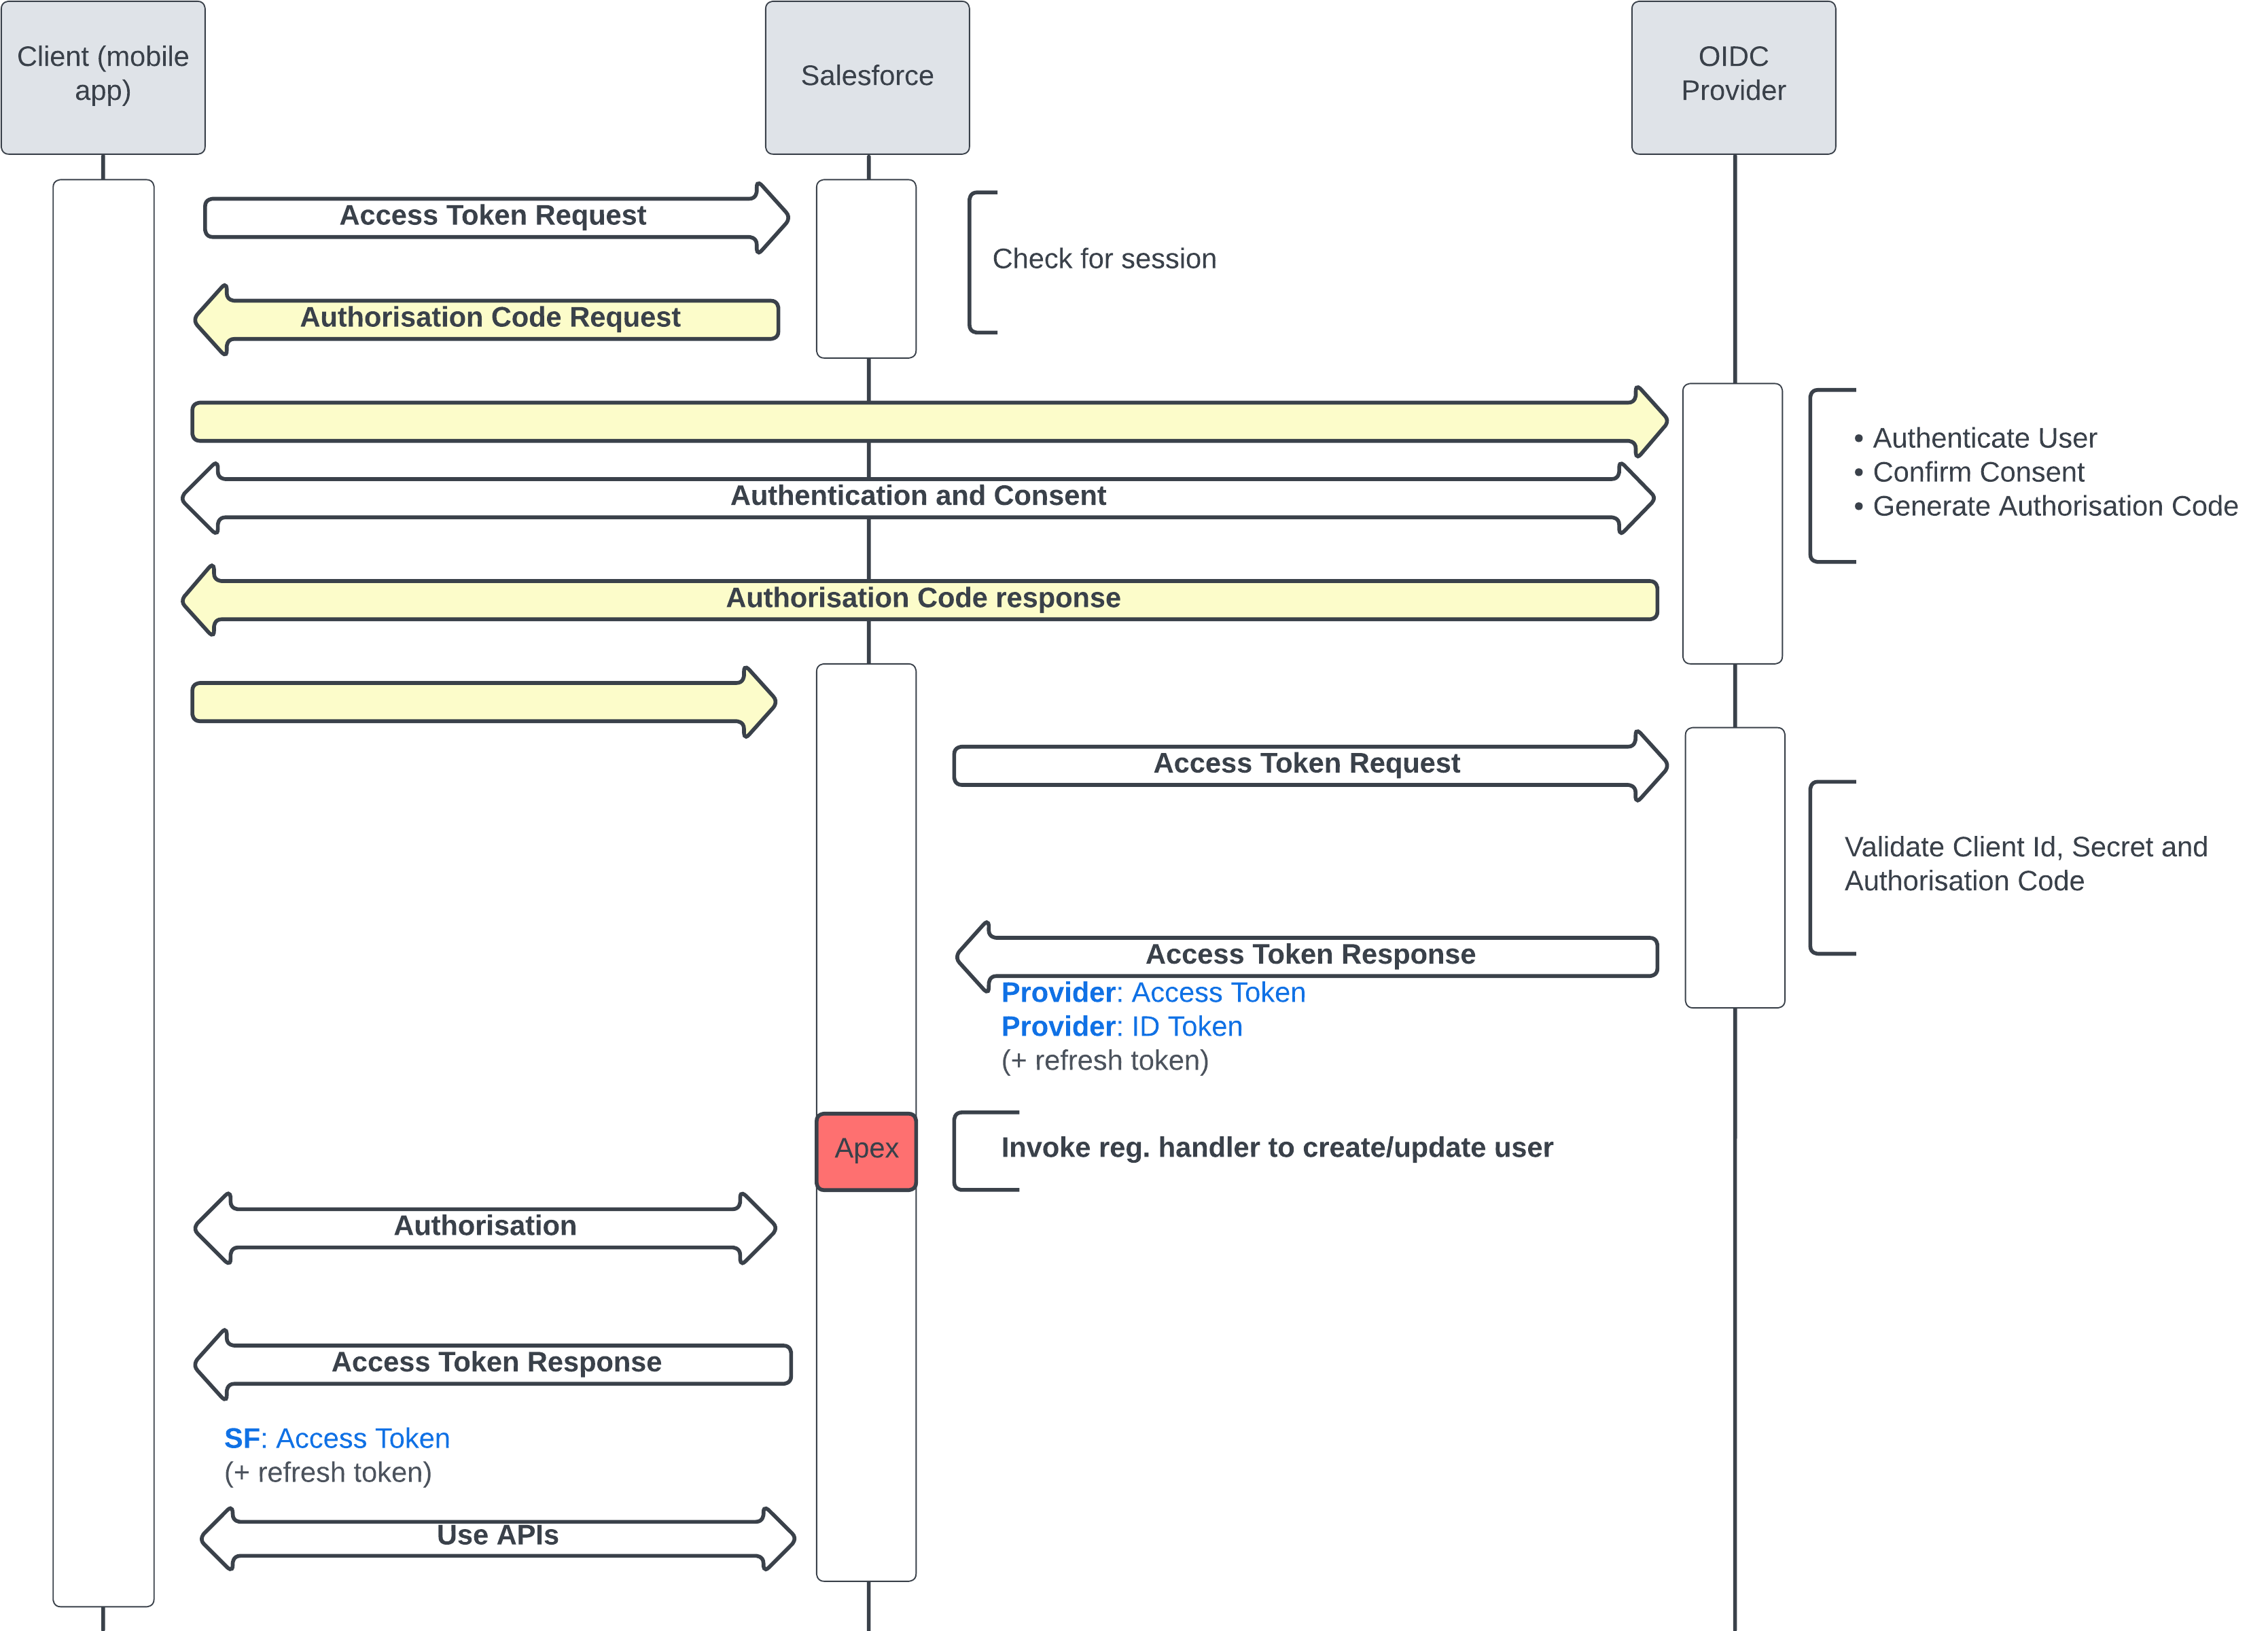Click the Authorisation double-headed arrow

(485, 1227)
